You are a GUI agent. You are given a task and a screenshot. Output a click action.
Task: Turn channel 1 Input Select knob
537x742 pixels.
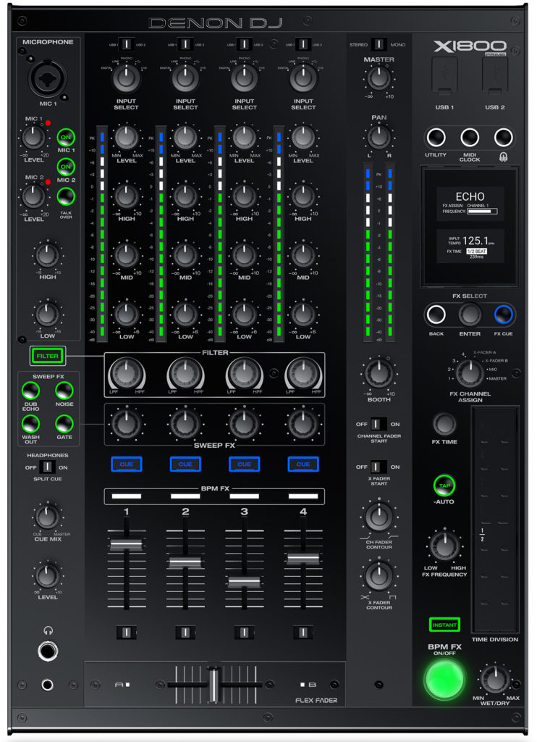(126, 78)
